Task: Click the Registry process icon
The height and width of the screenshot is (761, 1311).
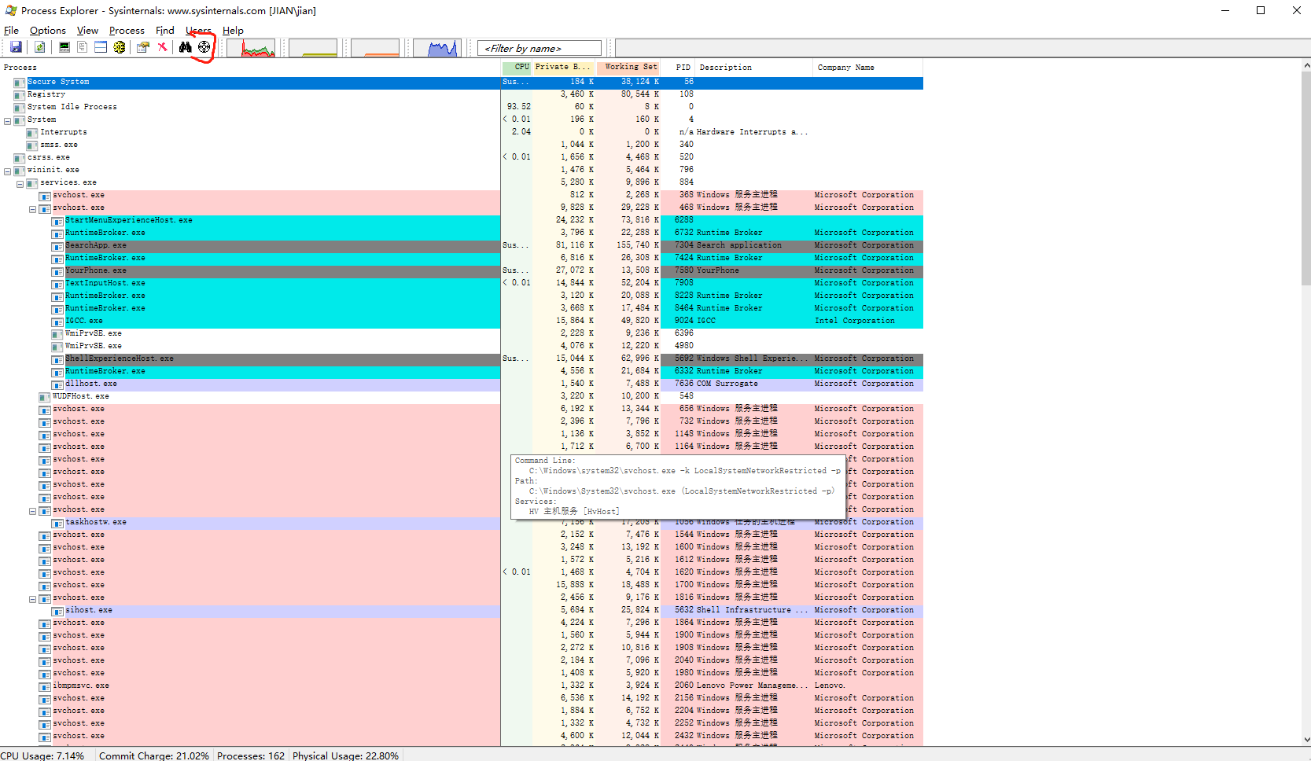Action: click(20, 95)
